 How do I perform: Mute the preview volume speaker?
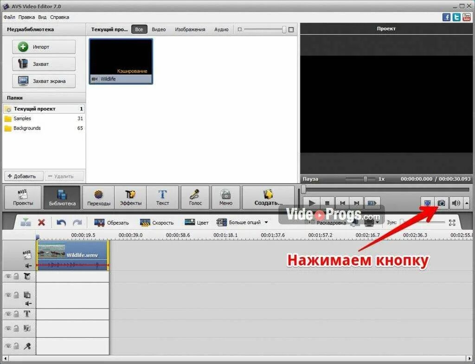pyautogui.click(x=456, y=203)
